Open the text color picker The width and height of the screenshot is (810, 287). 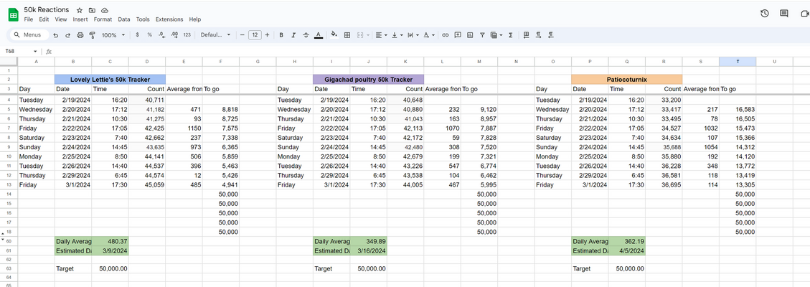tap(319, 35)
